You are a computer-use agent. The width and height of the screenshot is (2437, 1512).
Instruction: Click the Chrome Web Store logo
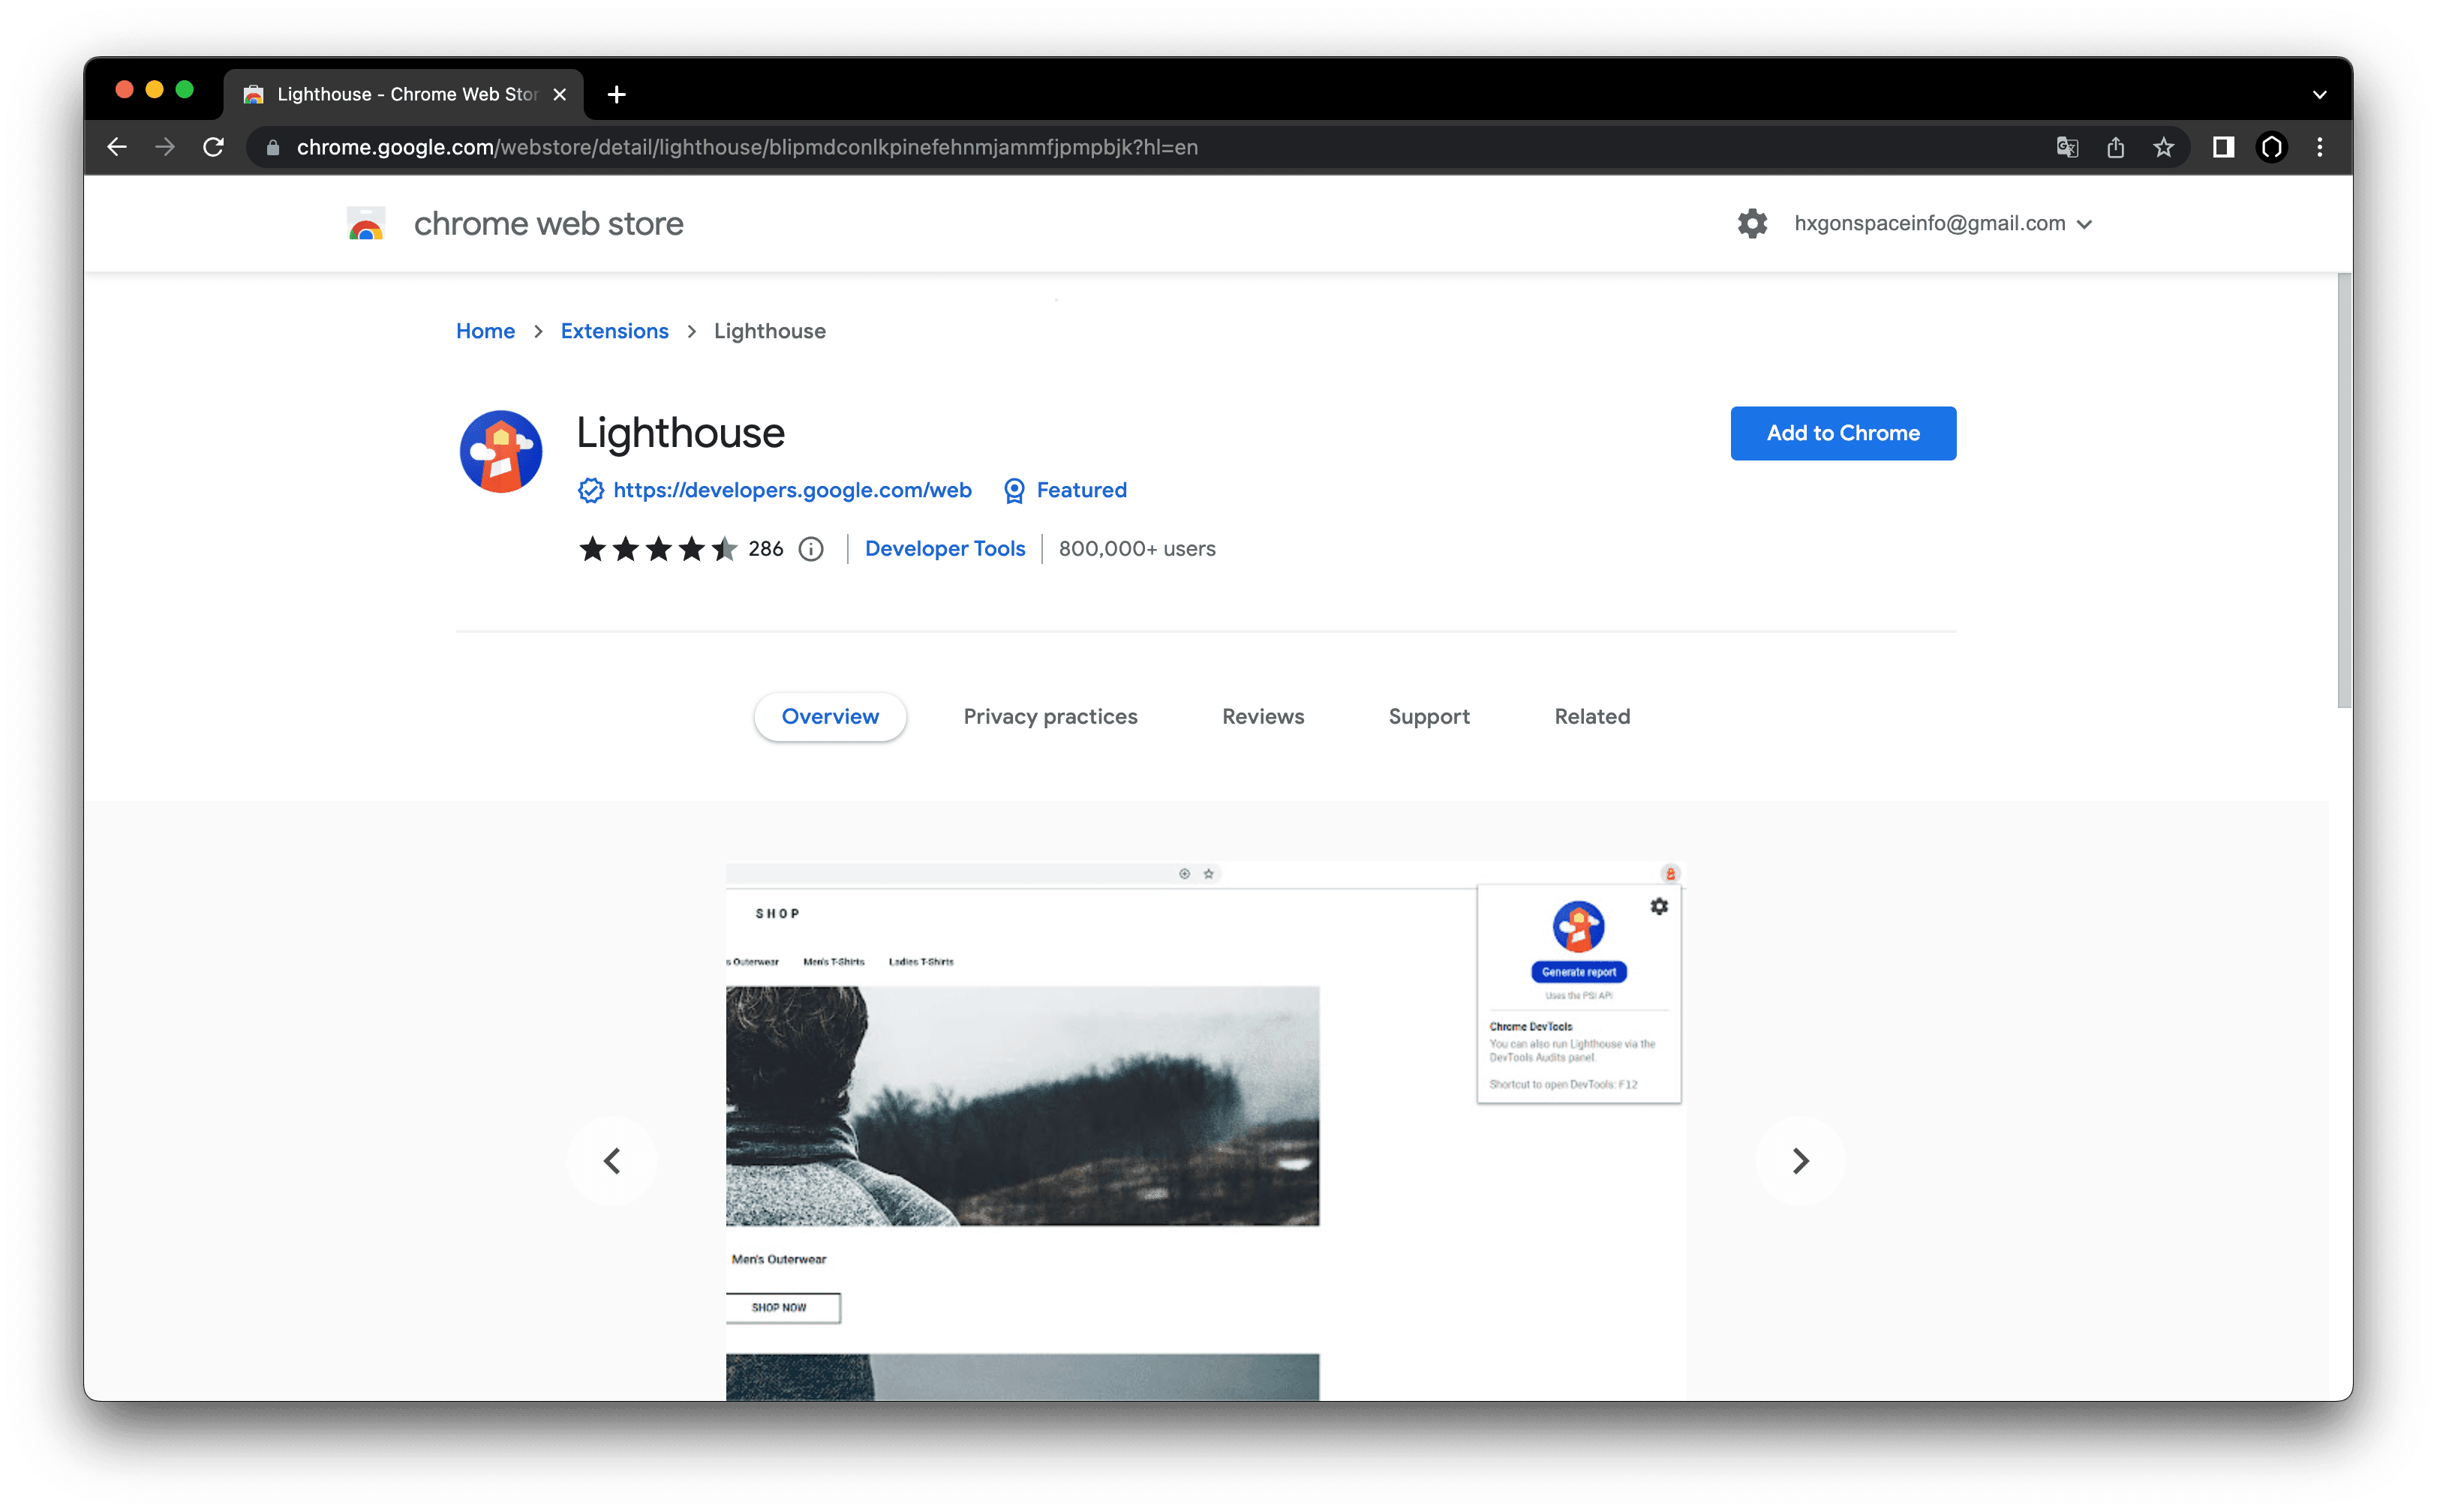pos(366,223)
